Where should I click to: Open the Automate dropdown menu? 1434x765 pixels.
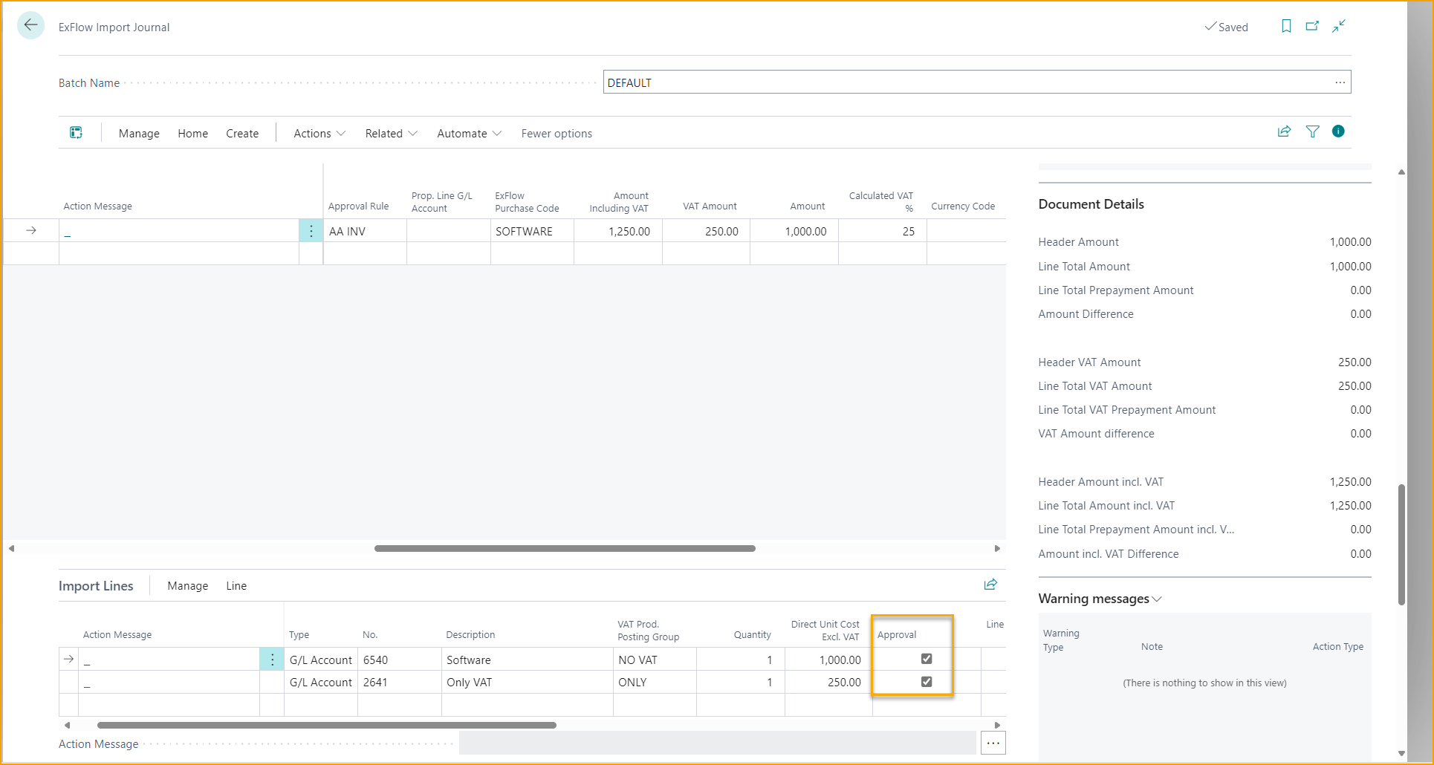[469, 134]
